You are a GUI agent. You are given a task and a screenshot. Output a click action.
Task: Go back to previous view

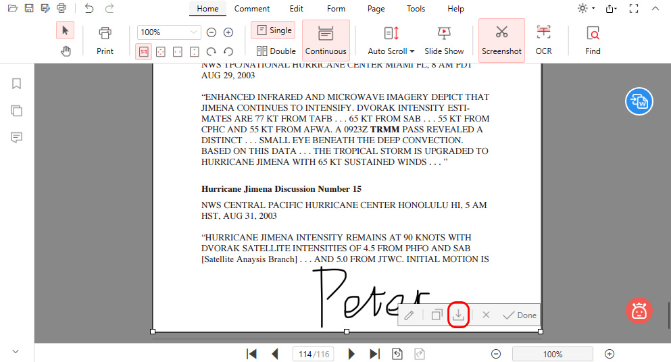(397, 354)
